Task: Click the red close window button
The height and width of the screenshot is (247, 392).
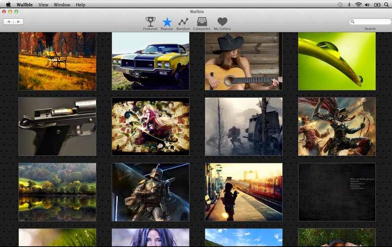Action: [4, 11]
